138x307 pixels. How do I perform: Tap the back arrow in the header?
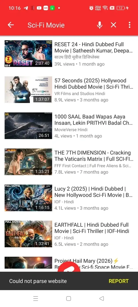pos(11,25)
